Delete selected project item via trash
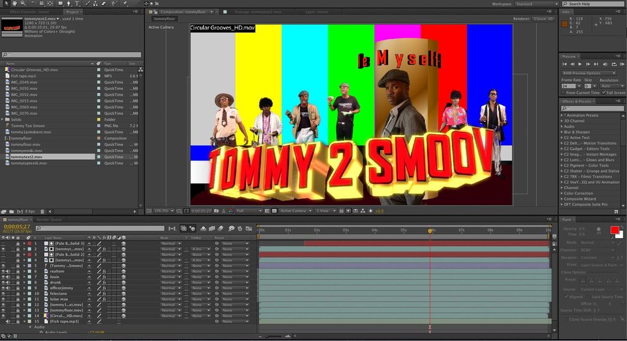627x341 pixels. click(42, 211)
